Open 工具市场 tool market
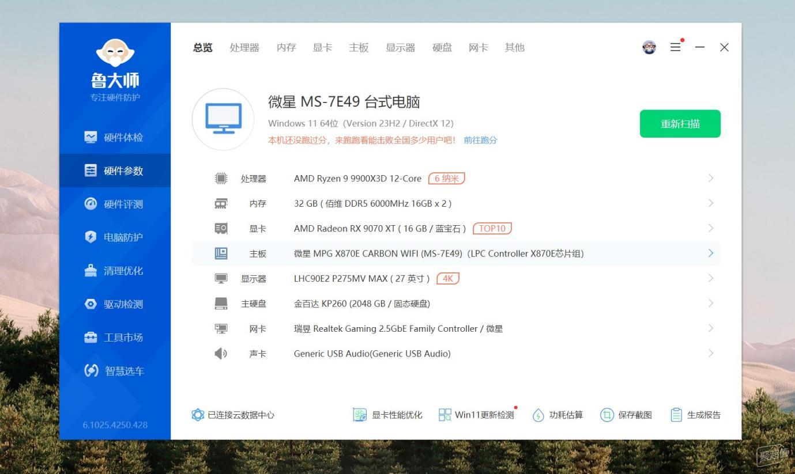Image resolution: width=795 pixels, height=474 pixels. 115,338
